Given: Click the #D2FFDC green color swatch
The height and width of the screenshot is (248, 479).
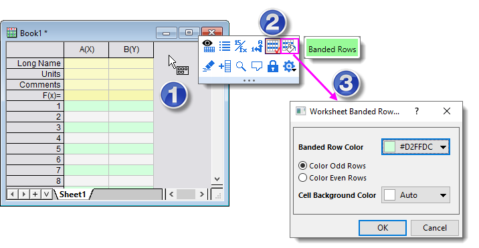Looking at the screenshot, I should point(389,147).
